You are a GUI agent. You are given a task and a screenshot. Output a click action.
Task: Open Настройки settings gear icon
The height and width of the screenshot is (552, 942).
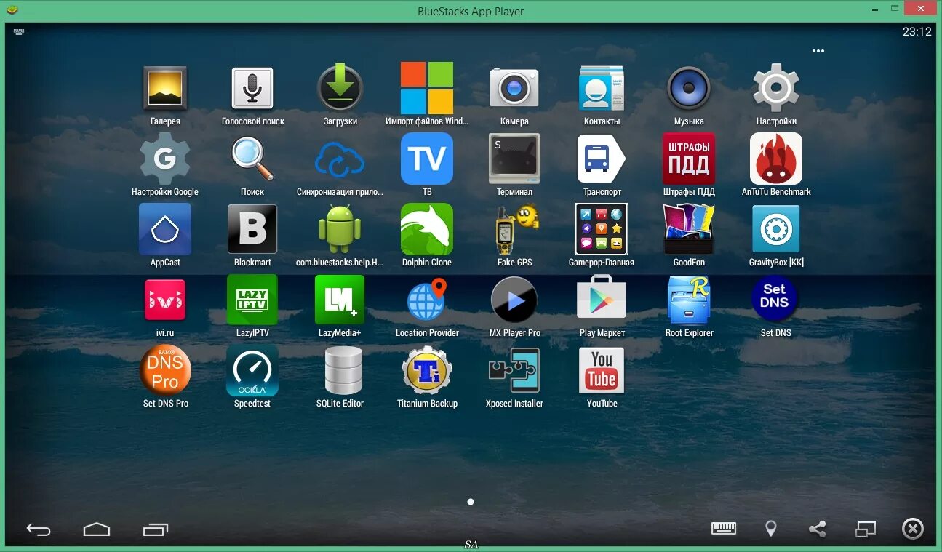[776, 89]
